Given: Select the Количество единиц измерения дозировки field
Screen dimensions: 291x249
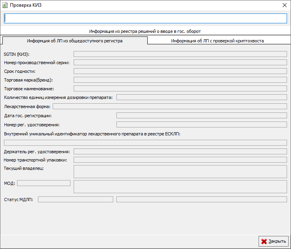Looking at the screenshot, I should tap(202, 97).
